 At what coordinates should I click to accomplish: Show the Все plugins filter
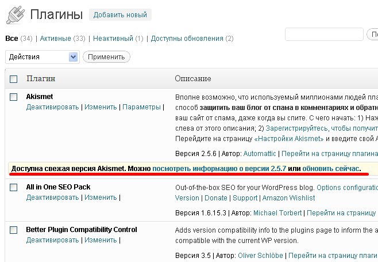(11, 39)
